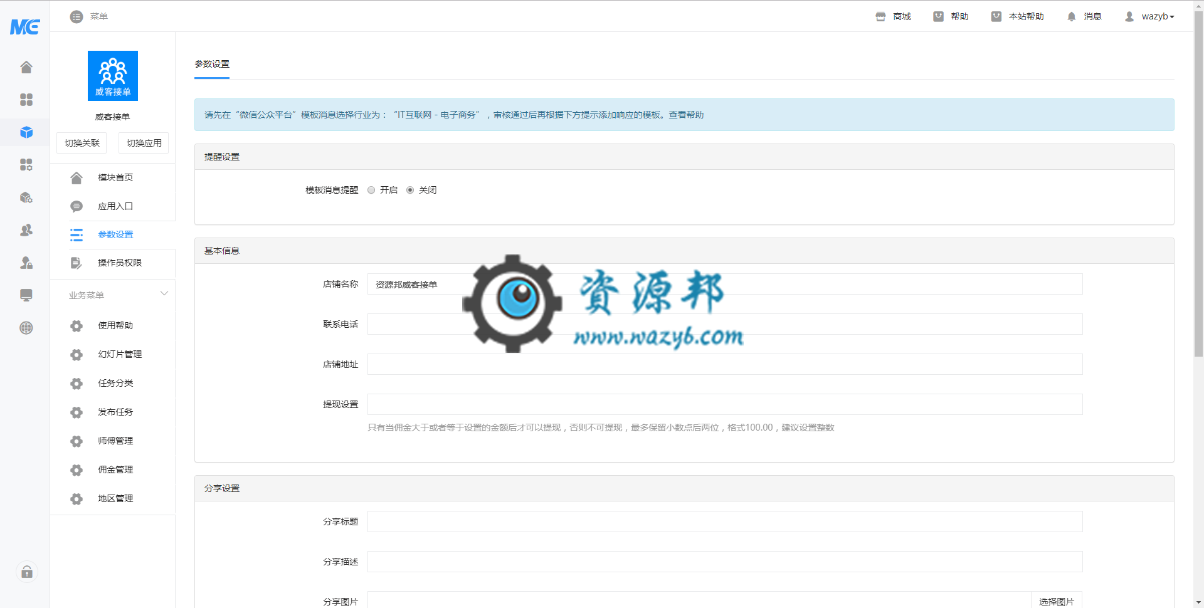
Task: Click the gear icon beside 发布任务
Action: 77,412
